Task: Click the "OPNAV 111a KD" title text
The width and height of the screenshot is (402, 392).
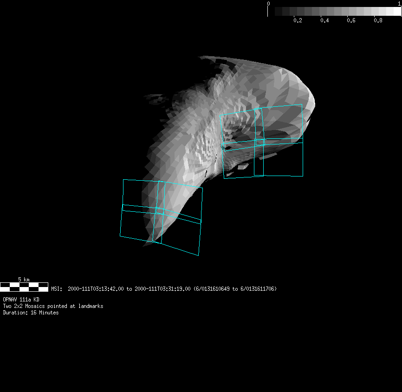Action: pyautogui.click(x=21, y=300)
